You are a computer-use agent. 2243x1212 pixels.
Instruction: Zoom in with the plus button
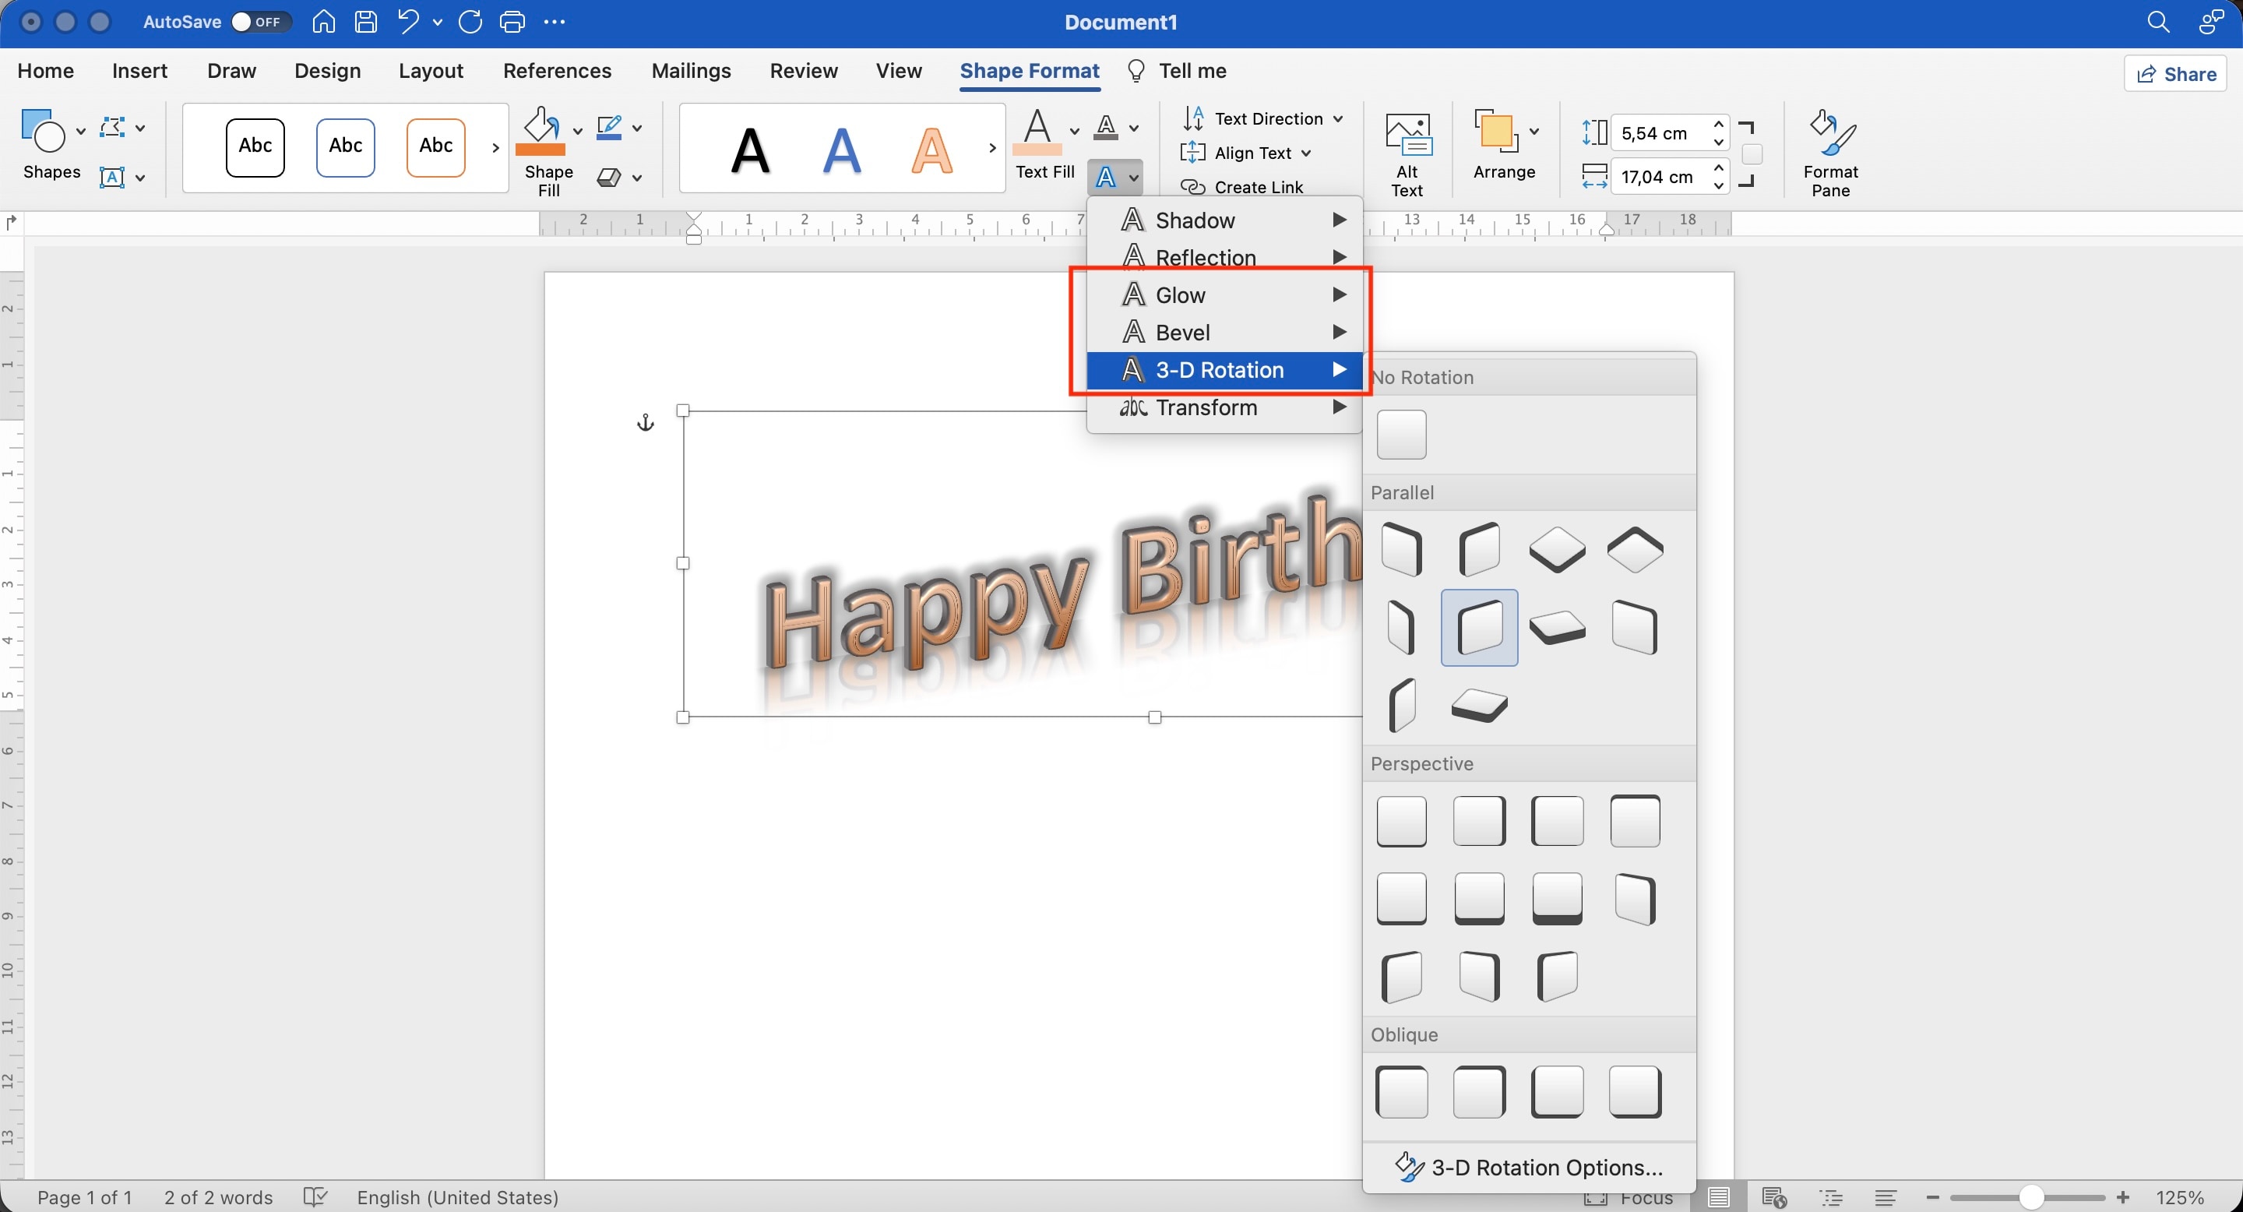[2123, 1198]
